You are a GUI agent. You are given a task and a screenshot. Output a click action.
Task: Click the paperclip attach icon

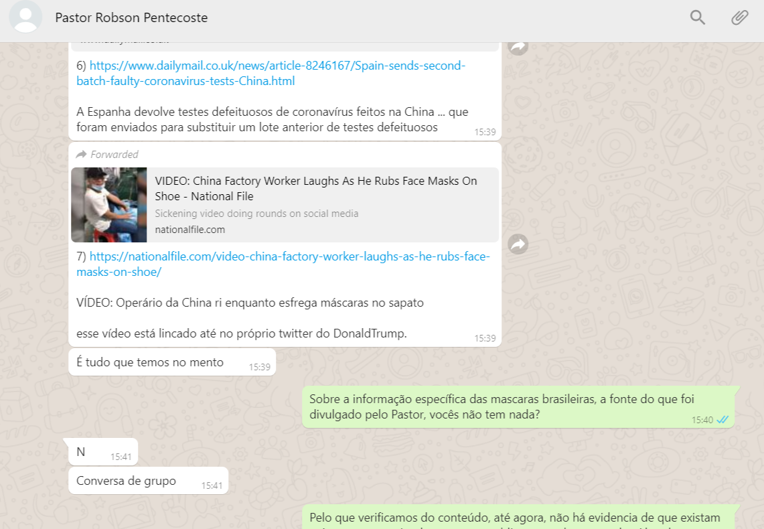pyautogui.click(x=740, y=17)
